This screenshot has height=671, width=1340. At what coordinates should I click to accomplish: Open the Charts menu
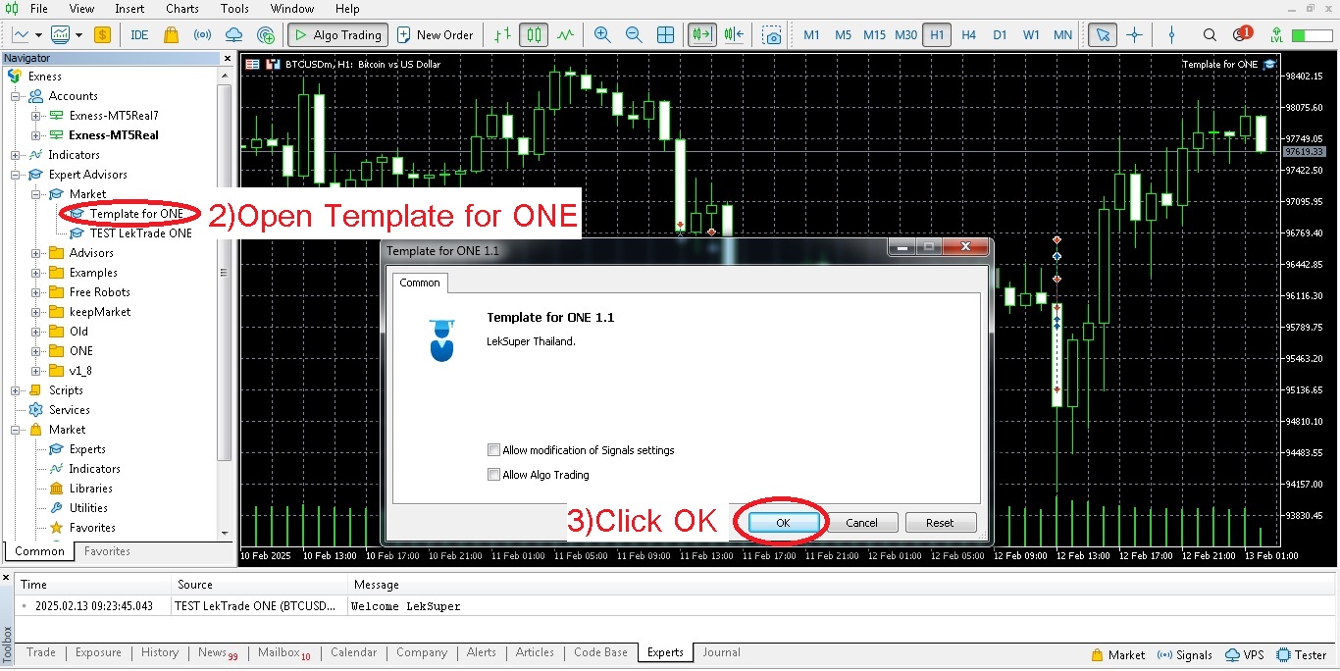tap(182, 9)
